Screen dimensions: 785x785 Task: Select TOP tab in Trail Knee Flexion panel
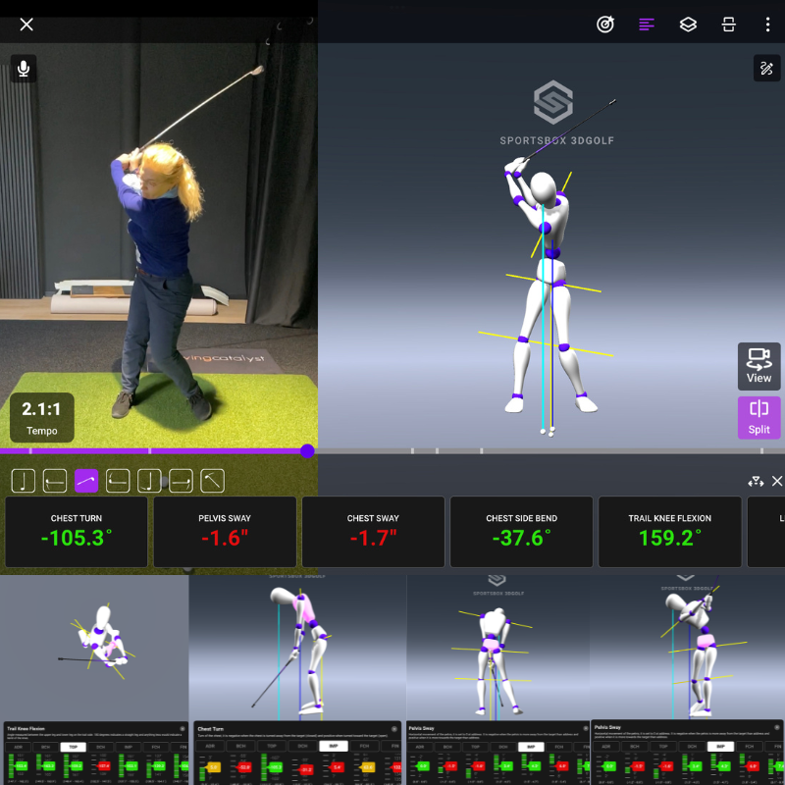(x=73, y=747)
